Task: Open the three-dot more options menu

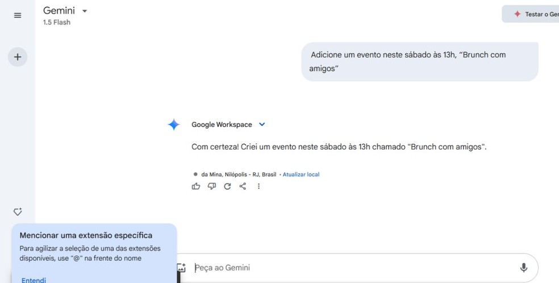Action: [x=258, y=186]
